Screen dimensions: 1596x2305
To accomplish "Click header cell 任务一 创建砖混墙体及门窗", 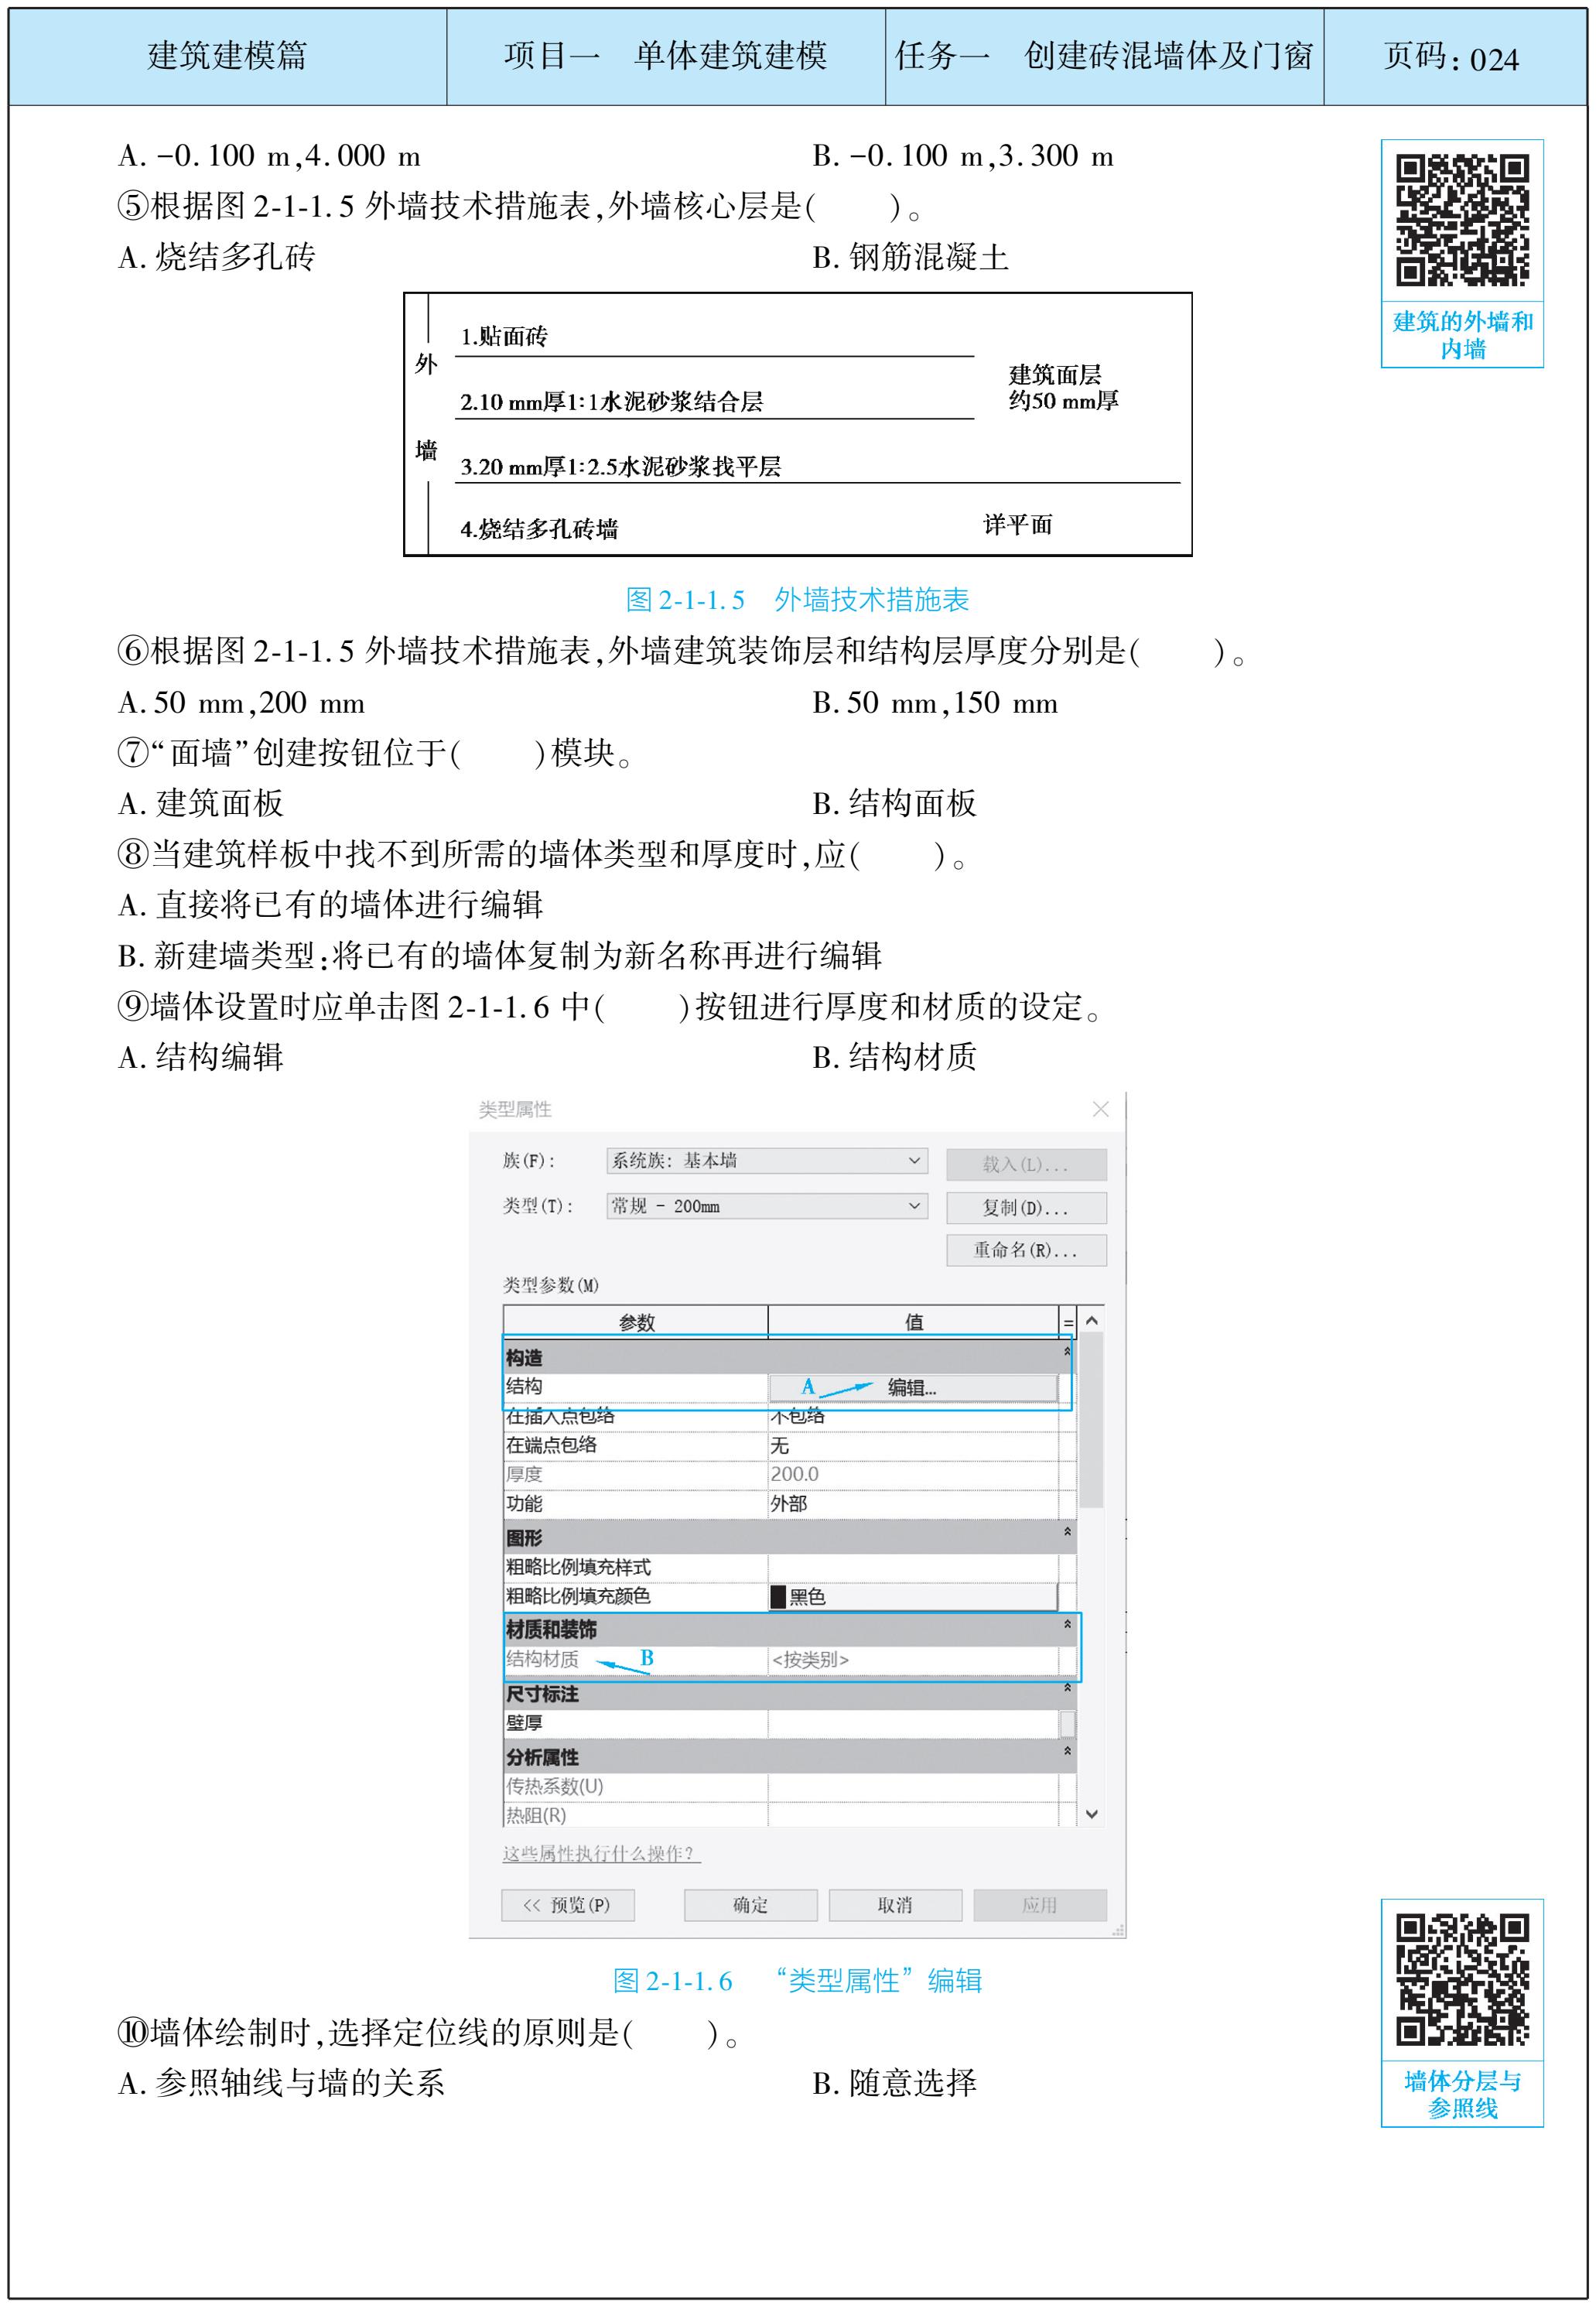I will tap(1104, 56).
